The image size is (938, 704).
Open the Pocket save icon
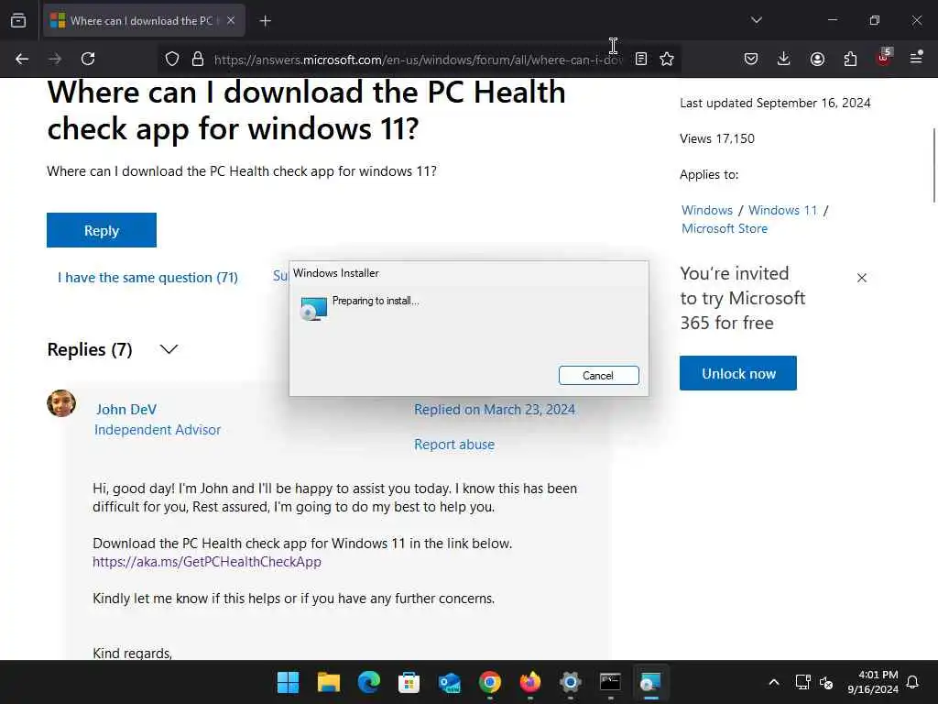751,59
